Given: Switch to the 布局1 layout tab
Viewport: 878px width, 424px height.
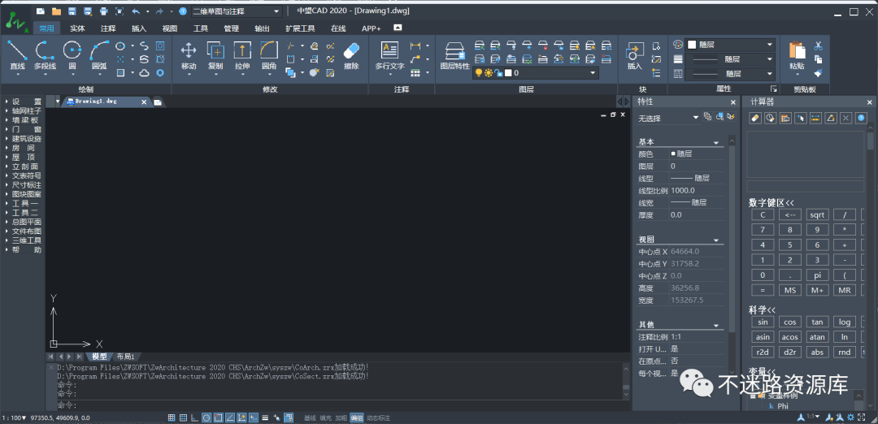Looking at the screenshot, I should click(x=125, y=357).
